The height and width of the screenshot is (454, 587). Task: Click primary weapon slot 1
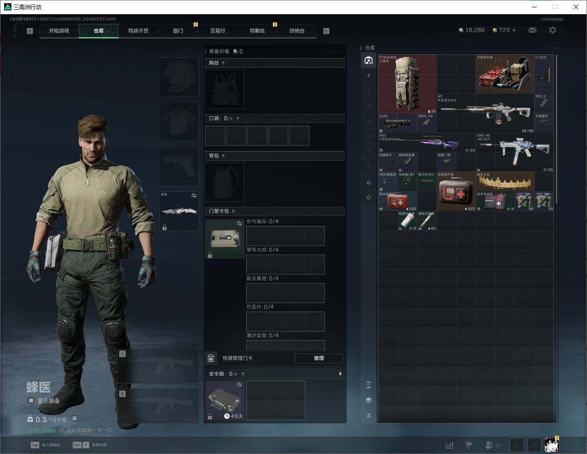pyautogui.click(x=158, y=366)
